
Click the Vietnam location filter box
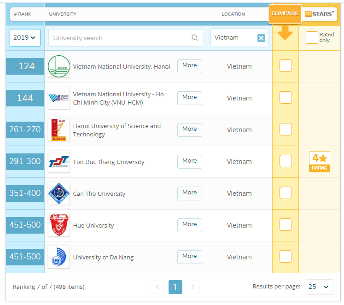click(x=233, y=38)
